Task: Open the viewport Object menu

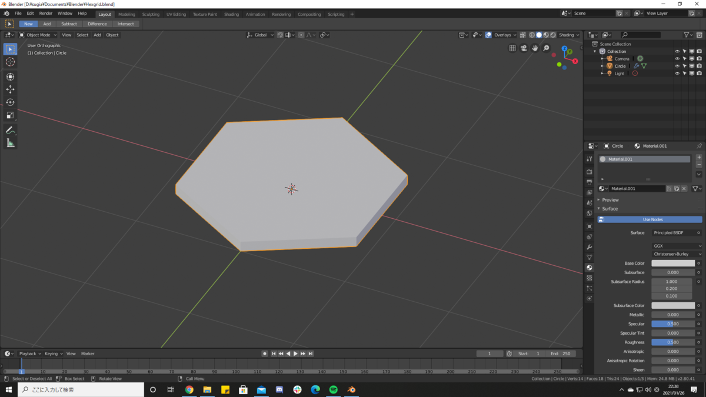Action: tap(112, 35)
